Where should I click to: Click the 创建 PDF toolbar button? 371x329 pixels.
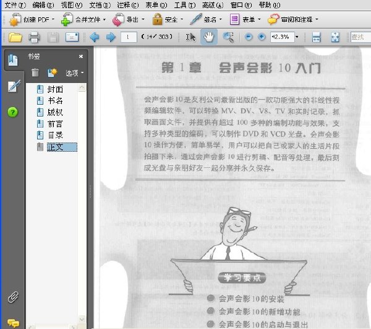[x=32, y=19]
